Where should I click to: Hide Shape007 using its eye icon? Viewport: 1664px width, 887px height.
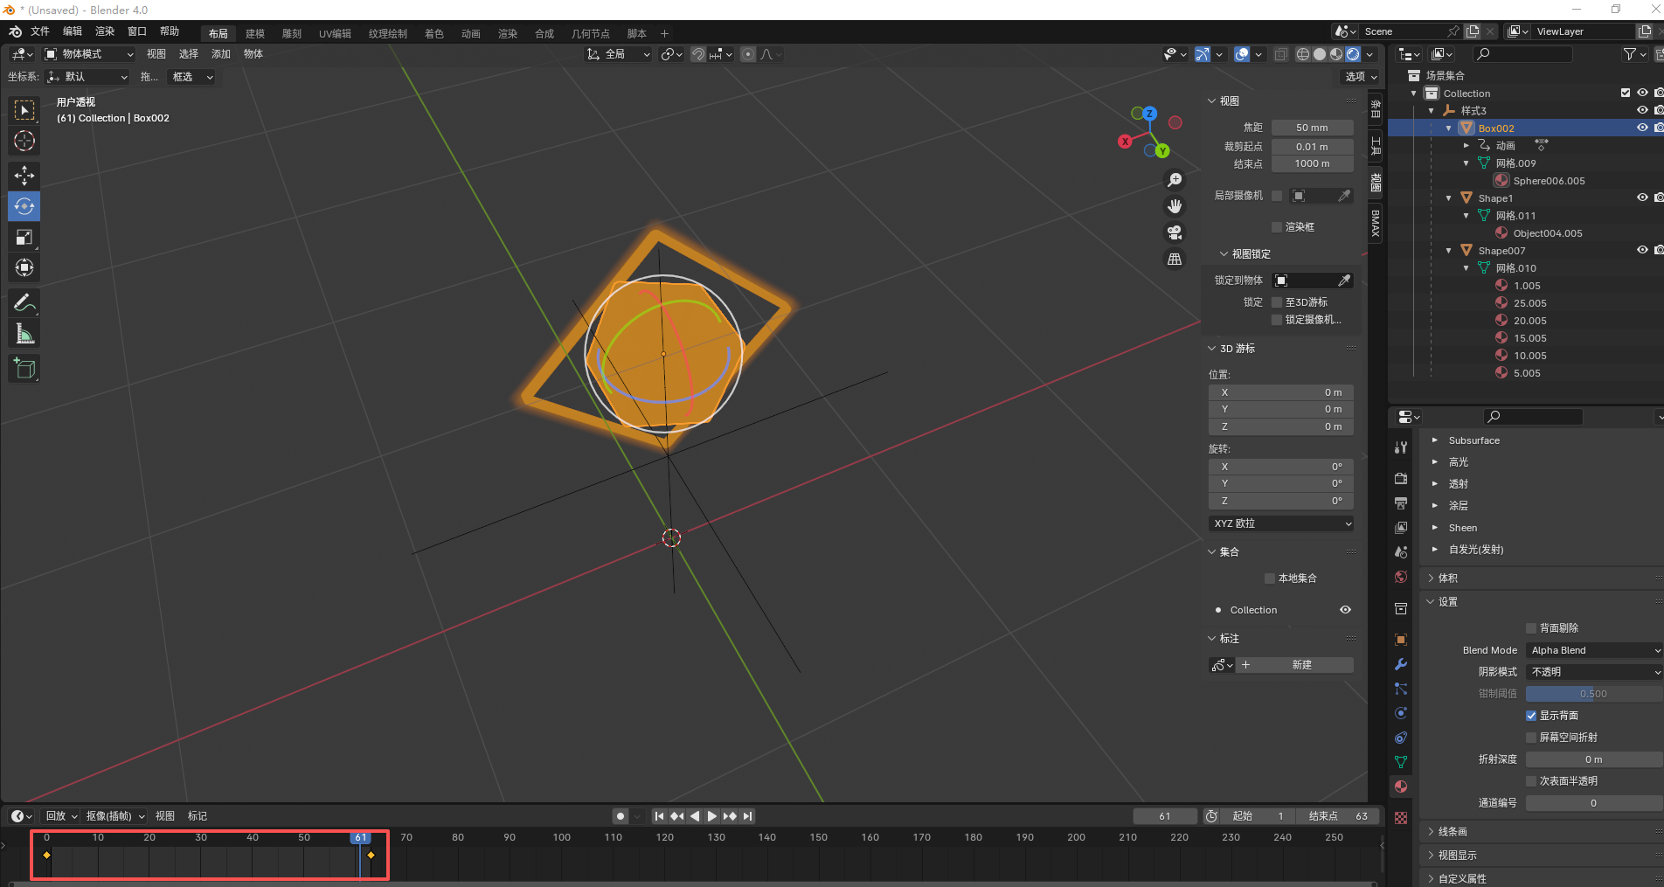(x=1642, y=250)
